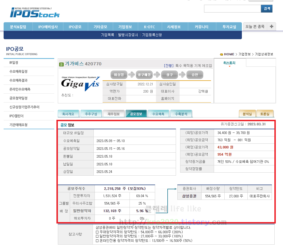Click the search input field

(x=232, y=9)
